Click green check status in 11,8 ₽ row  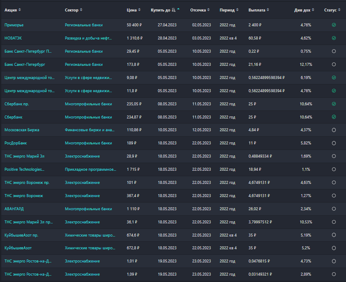(334, 90)
